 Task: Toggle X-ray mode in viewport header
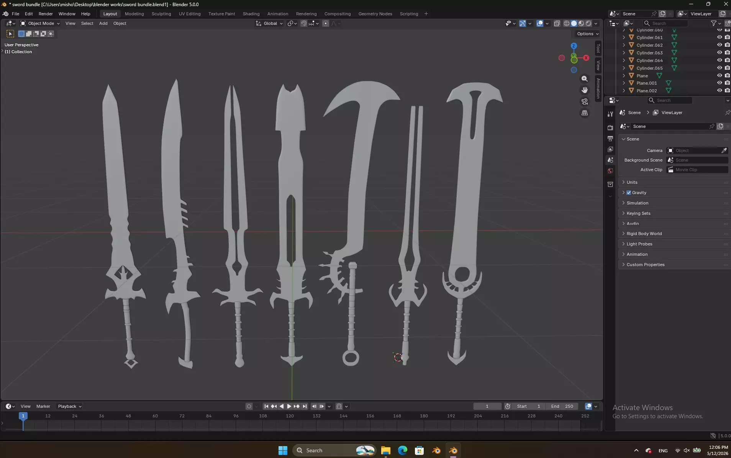coord(557,23)
